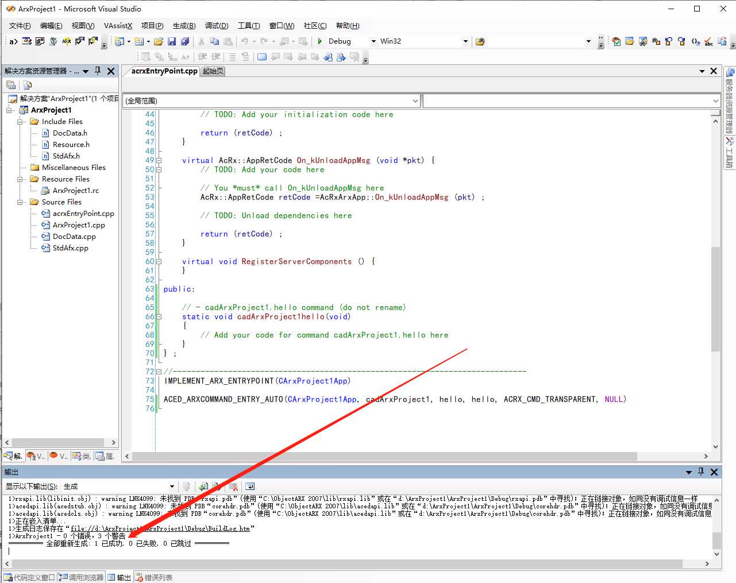Screen dimensions: 736x583
Task: Open file with the folder toolbar icon
Action: [159, 41]
